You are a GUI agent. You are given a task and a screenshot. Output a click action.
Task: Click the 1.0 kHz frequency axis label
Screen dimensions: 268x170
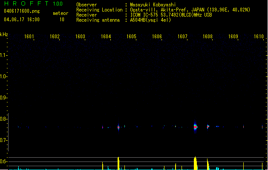[x=3, y=76]
